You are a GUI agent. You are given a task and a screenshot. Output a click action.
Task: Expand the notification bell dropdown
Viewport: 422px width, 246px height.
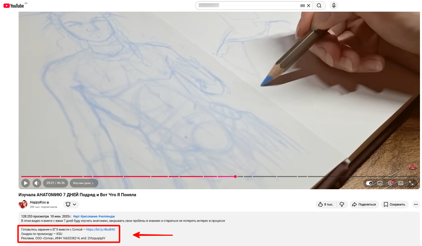tap(71, 204)
